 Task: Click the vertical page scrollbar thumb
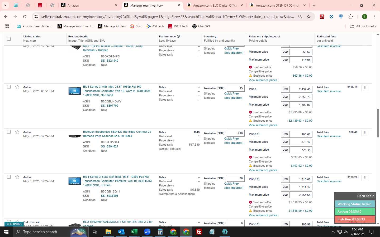378,123
